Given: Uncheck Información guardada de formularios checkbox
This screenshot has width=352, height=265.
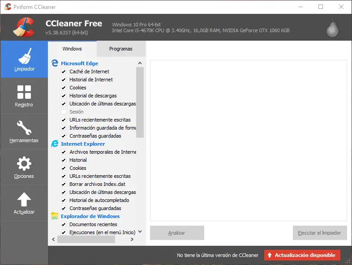Looking at the screenshot, I should click(64, 128).
